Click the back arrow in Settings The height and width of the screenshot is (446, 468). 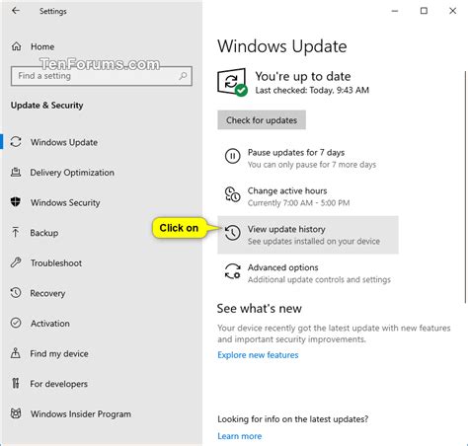16,11
